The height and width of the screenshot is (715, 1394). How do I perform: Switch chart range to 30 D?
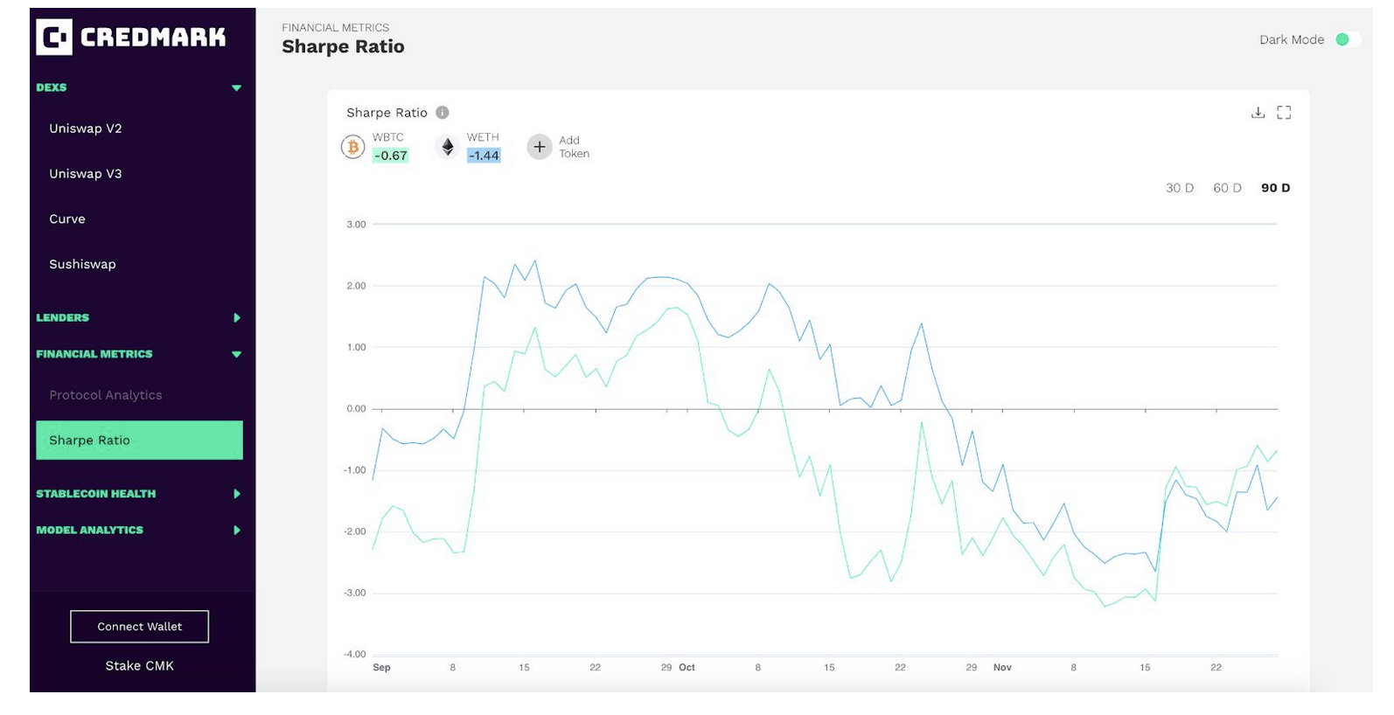[x=1180, y=188]
